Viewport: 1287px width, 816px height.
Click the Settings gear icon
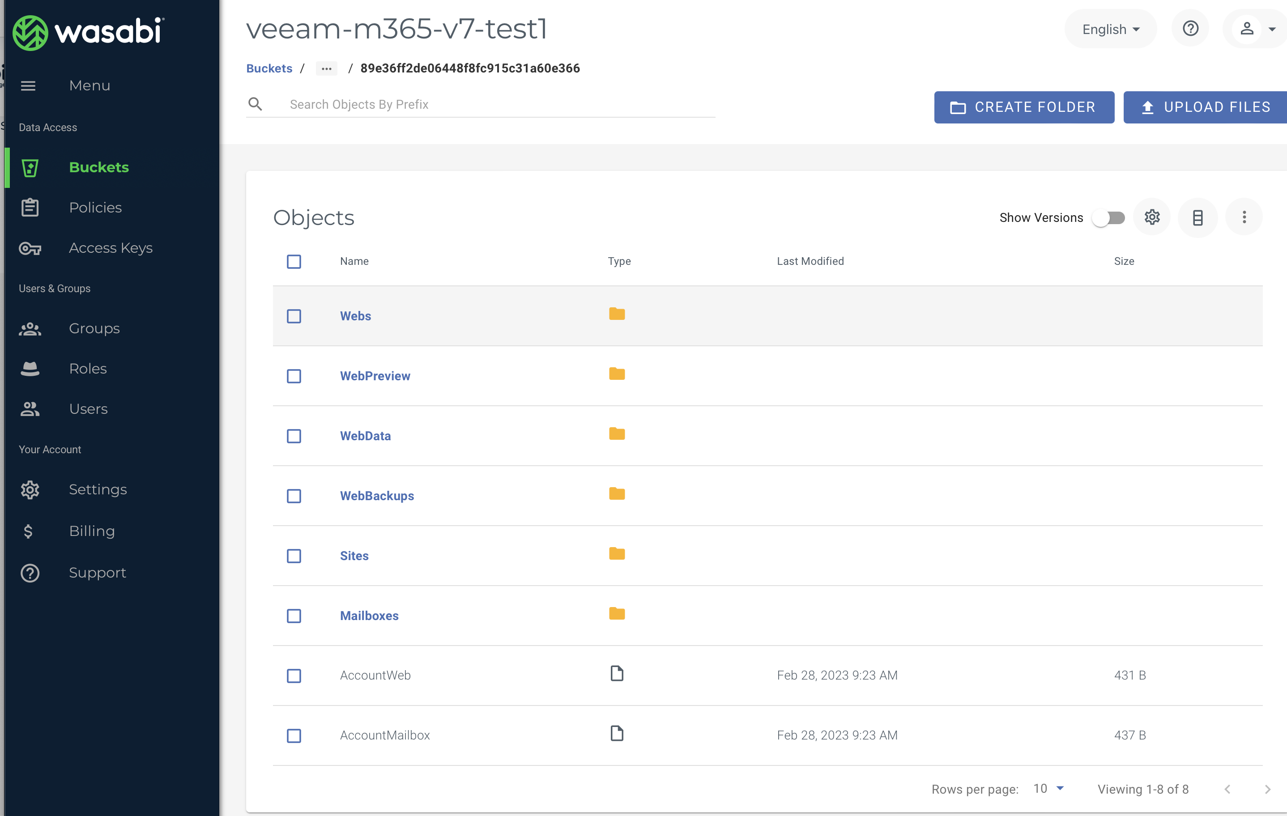[1152, 217]
